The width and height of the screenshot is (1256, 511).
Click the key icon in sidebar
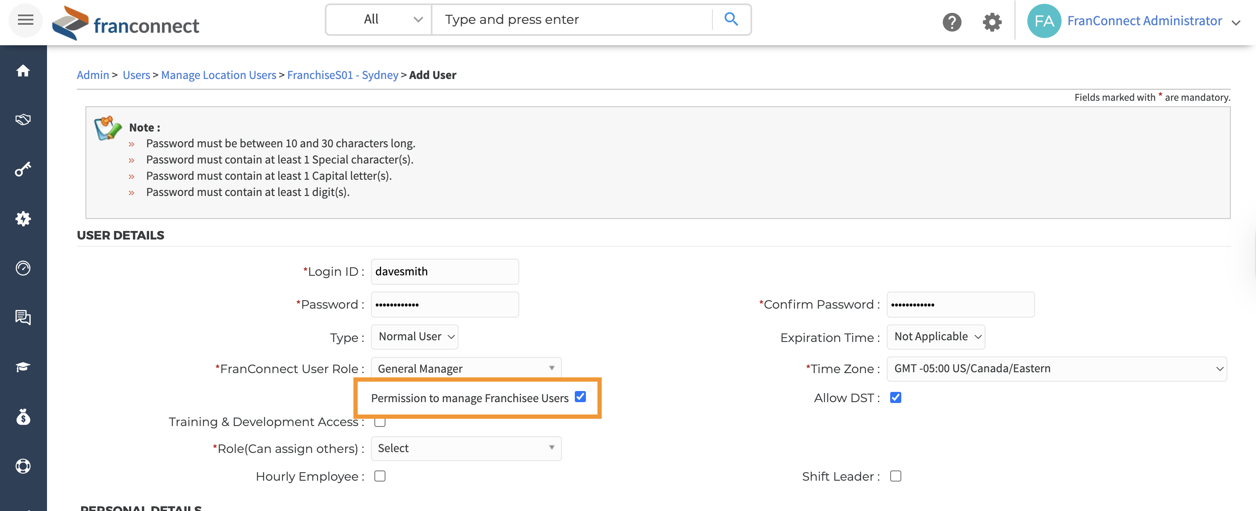point(23,169)
